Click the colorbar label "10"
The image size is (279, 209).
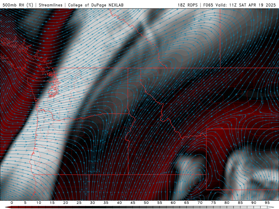click(x=39, y=203)
